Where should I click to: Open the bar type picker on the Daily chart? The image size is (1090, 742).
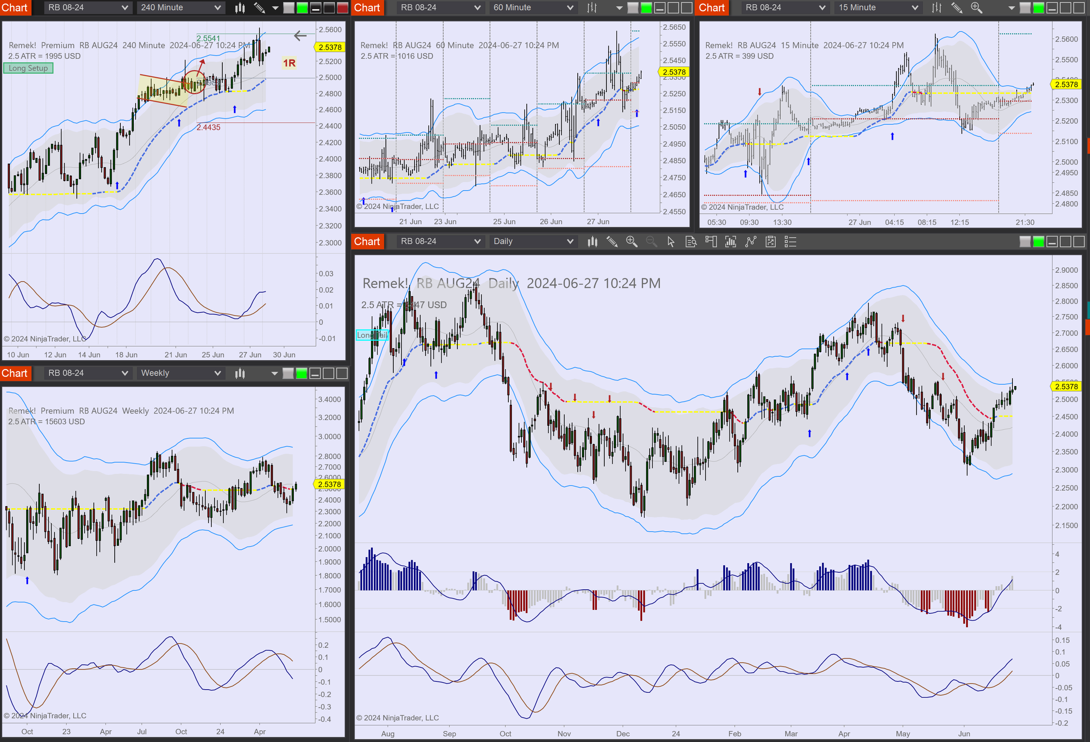(593, 241)
